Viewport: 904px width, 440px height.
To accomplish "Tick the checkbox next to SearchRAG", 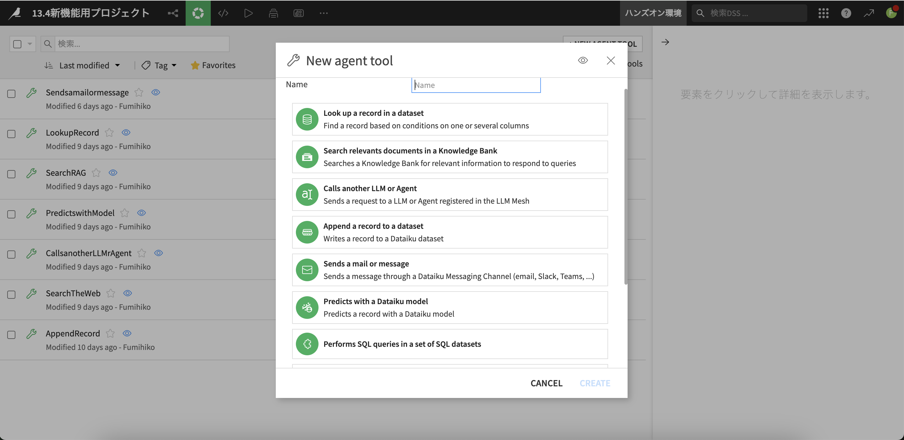I will pos(11,174).
